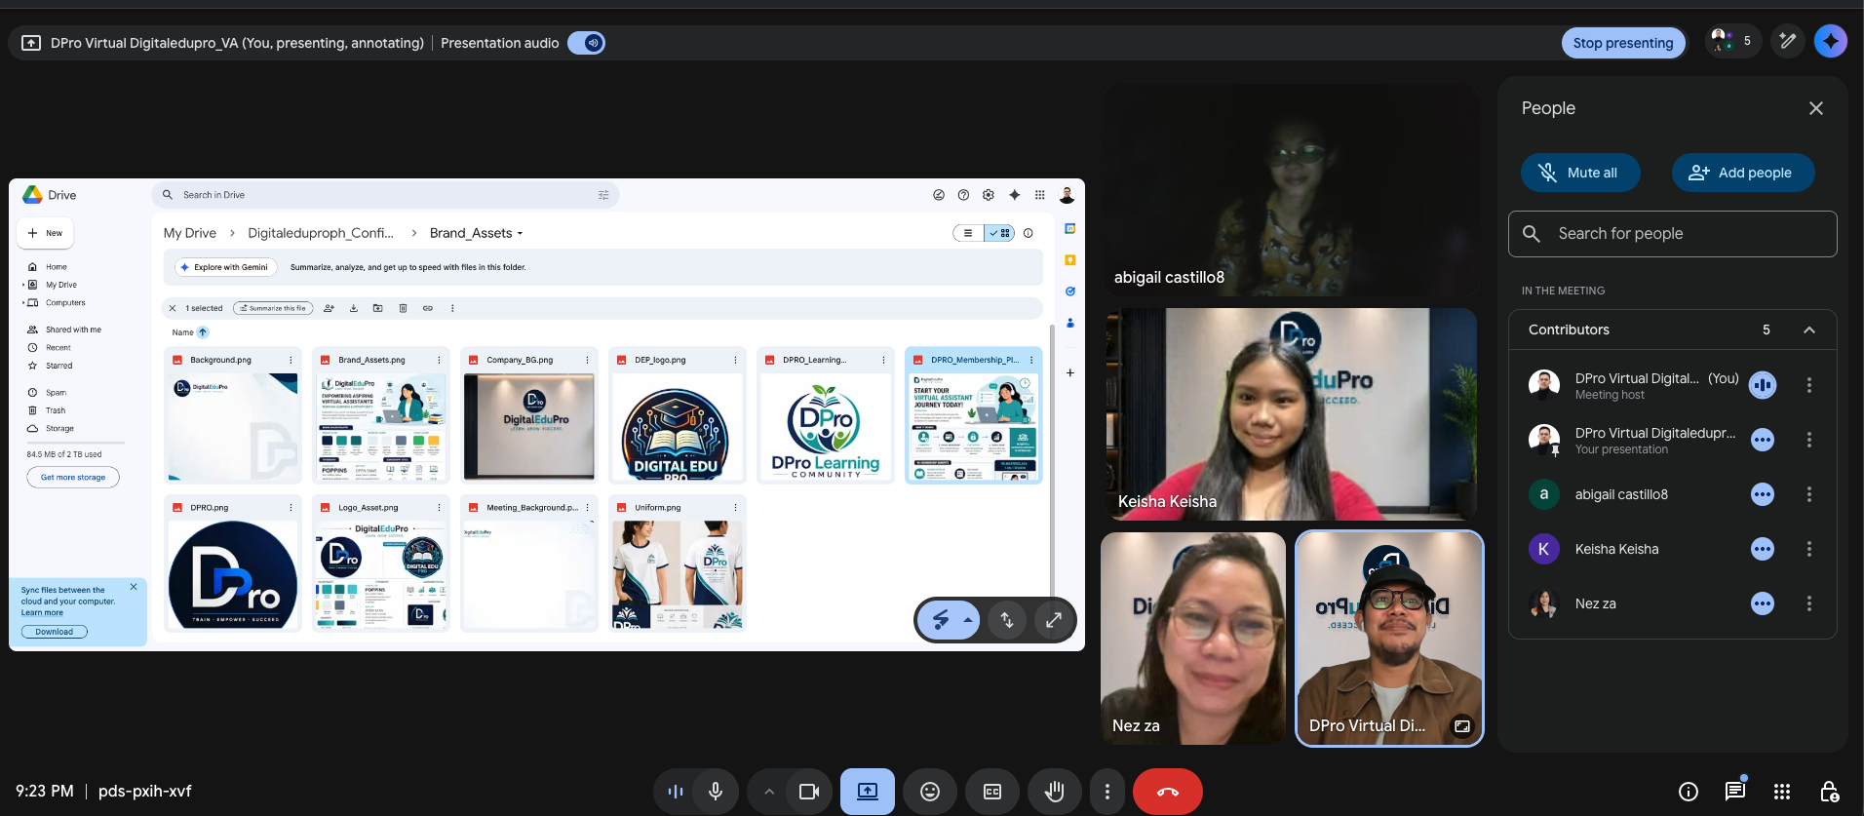Screen dimensions: 1864x816
Task: Click the end call button
Action: pyautogui.click(x=1167, y=792)
